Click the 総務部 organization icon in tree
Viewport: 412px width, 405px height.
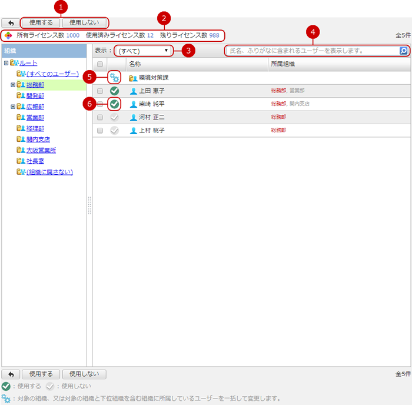click(21, 85)
